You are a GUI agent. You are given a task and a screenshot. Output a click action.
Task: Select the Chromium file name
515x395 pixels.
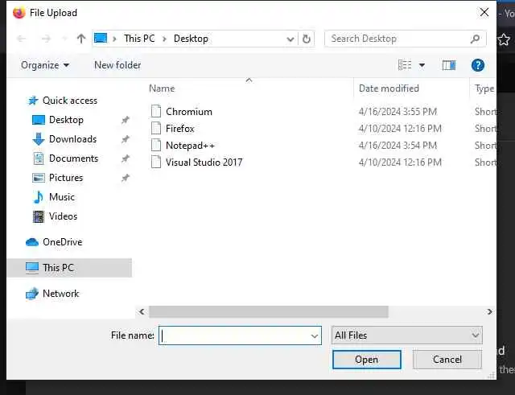[189, 112]
